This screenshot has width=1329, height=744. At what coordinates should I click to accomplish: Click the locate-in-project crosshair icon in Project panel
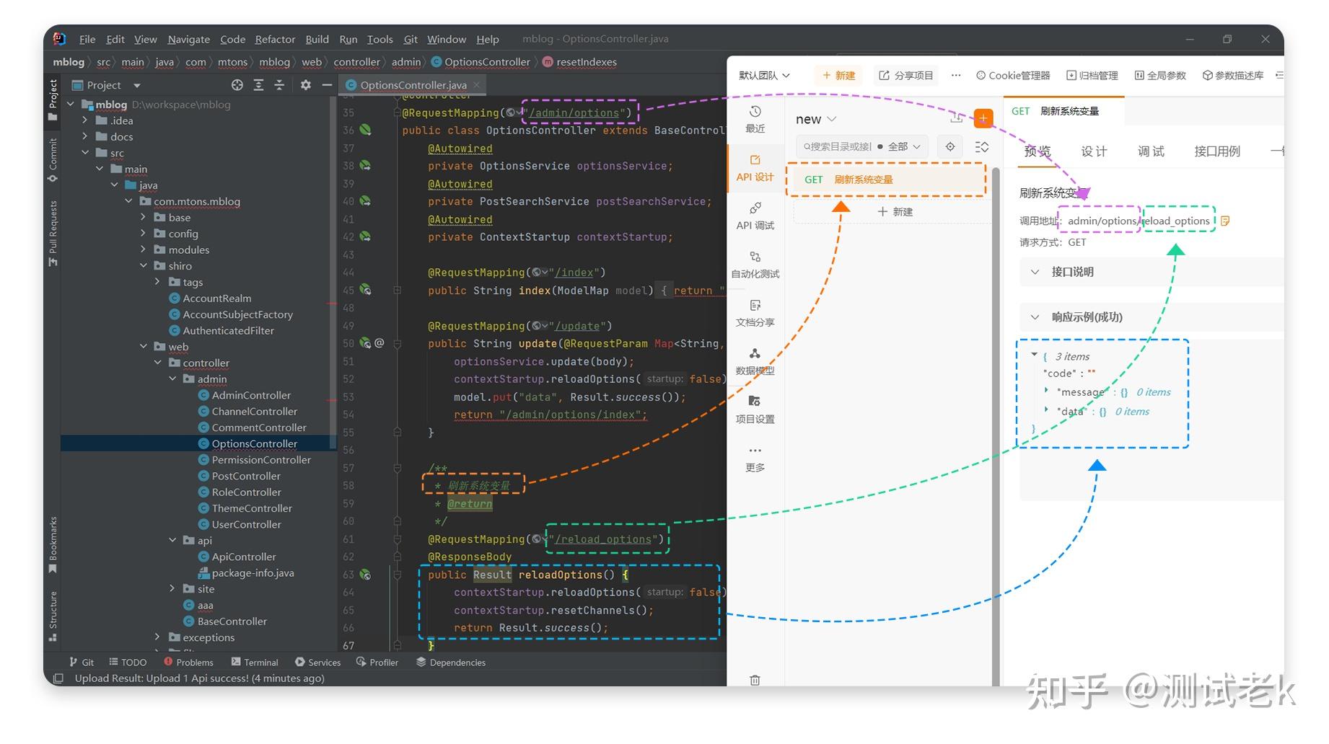click(x=237, y=85)
